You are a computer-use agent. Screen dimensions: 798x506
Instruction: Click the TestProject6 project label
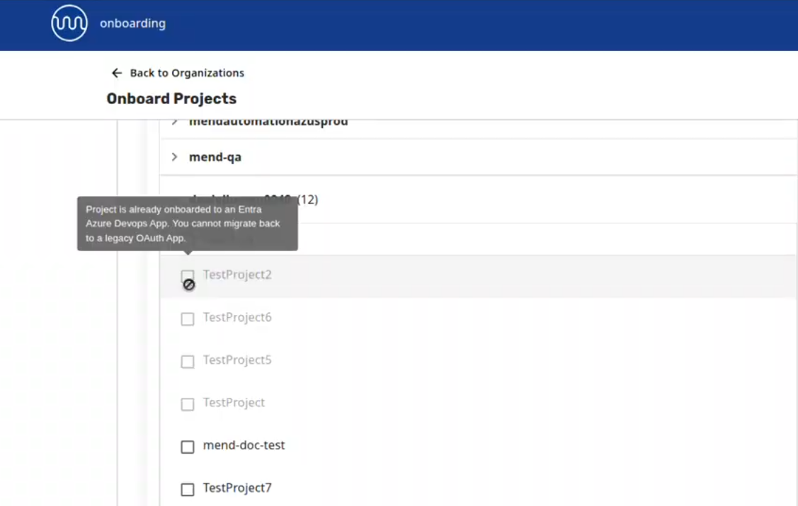(x=237, y=317)
